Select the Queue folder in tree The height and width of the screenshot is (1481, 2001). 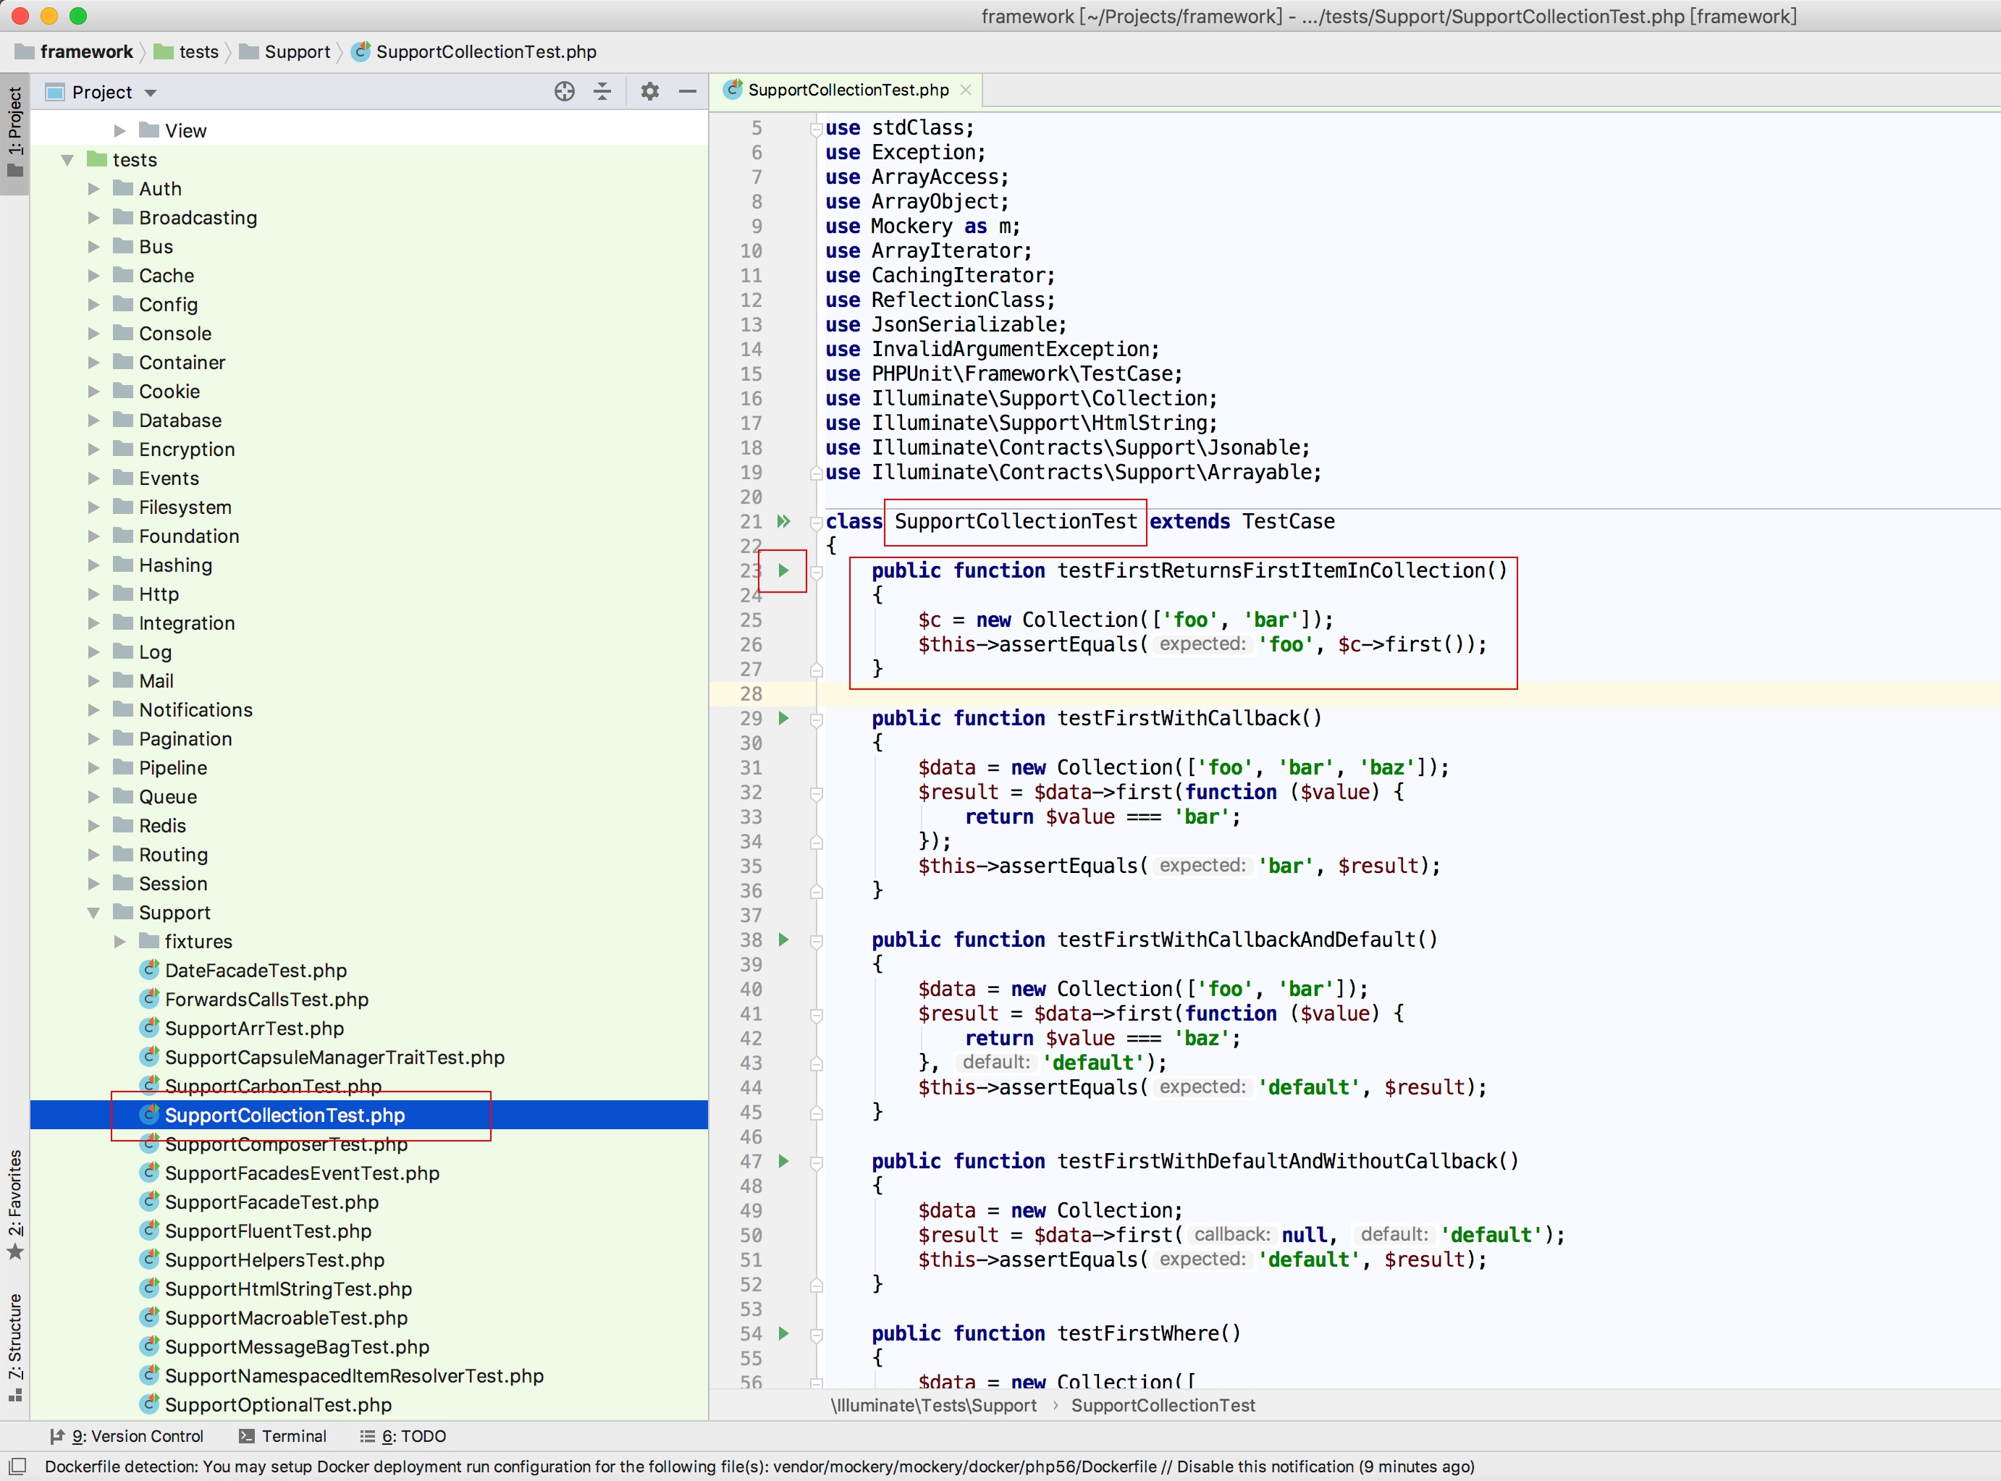tap(168, 797)
